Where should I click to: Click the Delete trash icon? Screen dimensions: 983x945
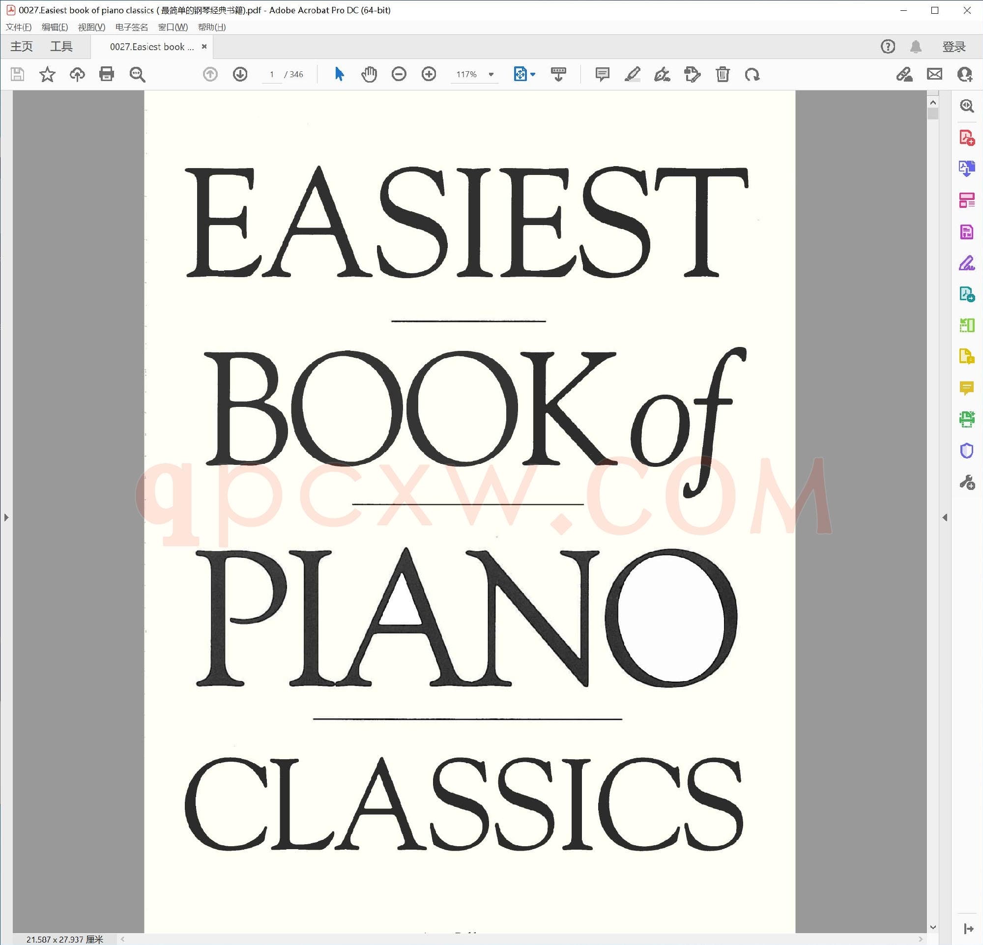pyautogui.click(x=722, y=74)
